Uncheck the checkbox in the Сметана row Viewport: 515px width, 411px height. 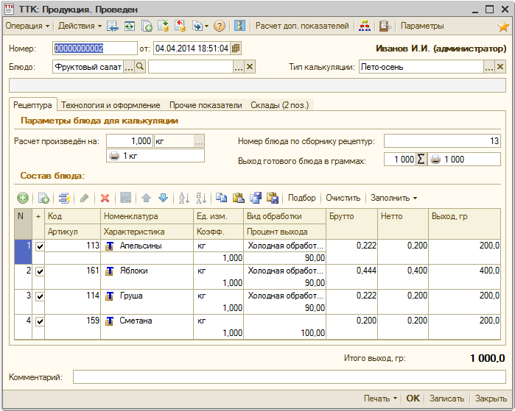(40, 321)
